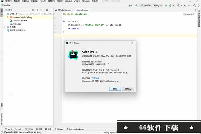Open profiler dropdown arrow in toolbar

[182, 6]
